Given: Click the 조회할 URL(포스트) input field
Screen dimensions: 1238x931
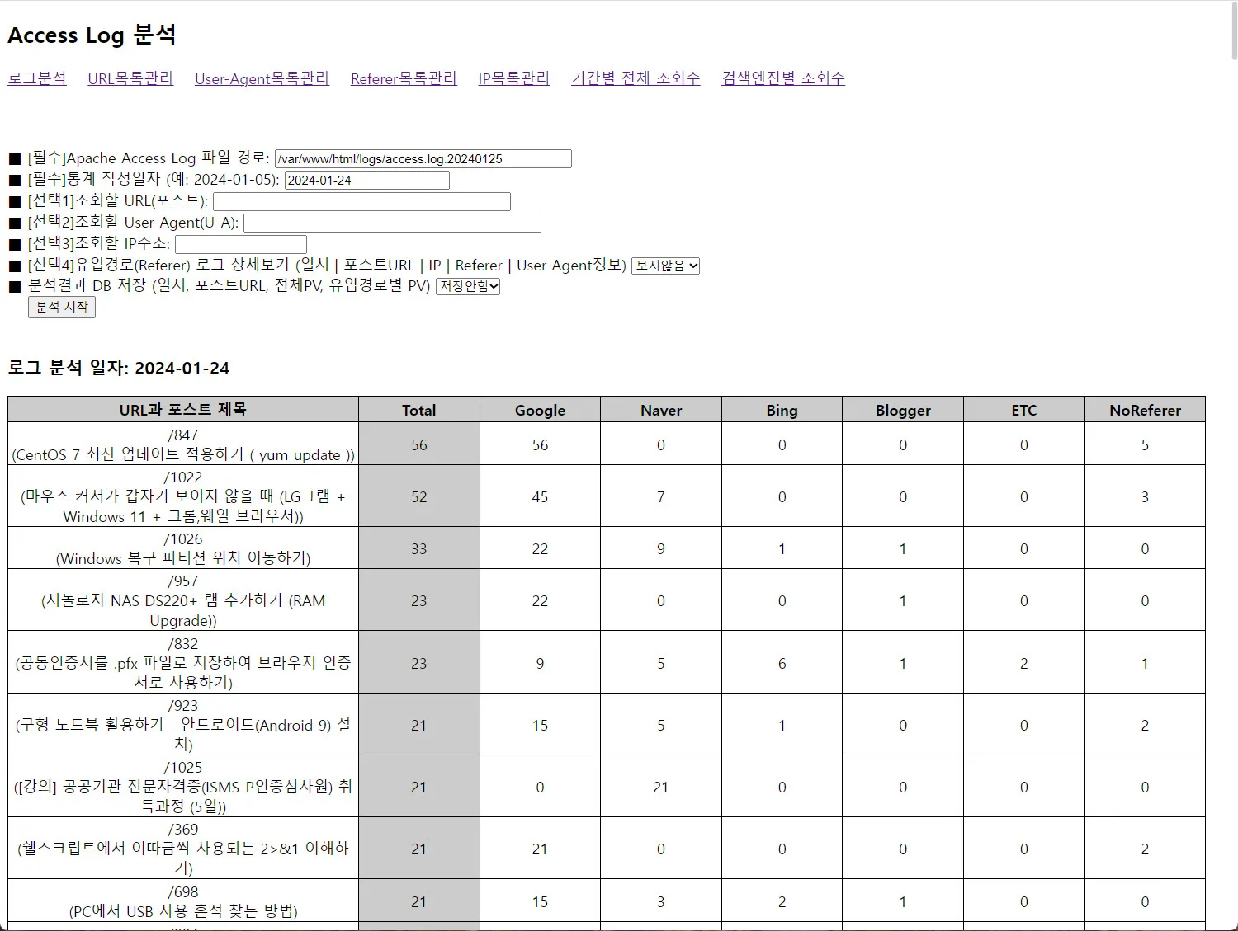Looking at the screenshot, I should (x=361, y=201).
